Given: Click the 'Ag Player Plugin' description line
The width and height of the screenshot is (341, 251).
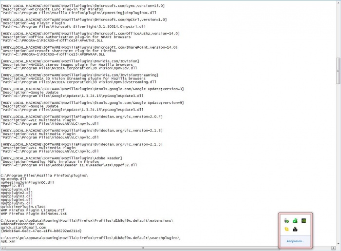Looking at the screenshot, I should click(x=33, y=23).
